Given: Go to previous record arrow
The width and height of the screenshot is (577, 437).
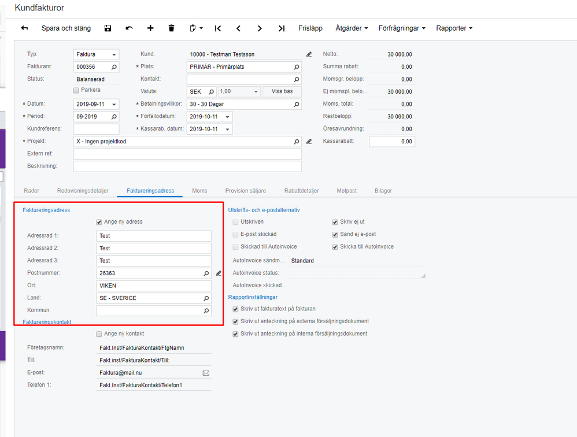Looking at the screenshot, I should point(238,28).
